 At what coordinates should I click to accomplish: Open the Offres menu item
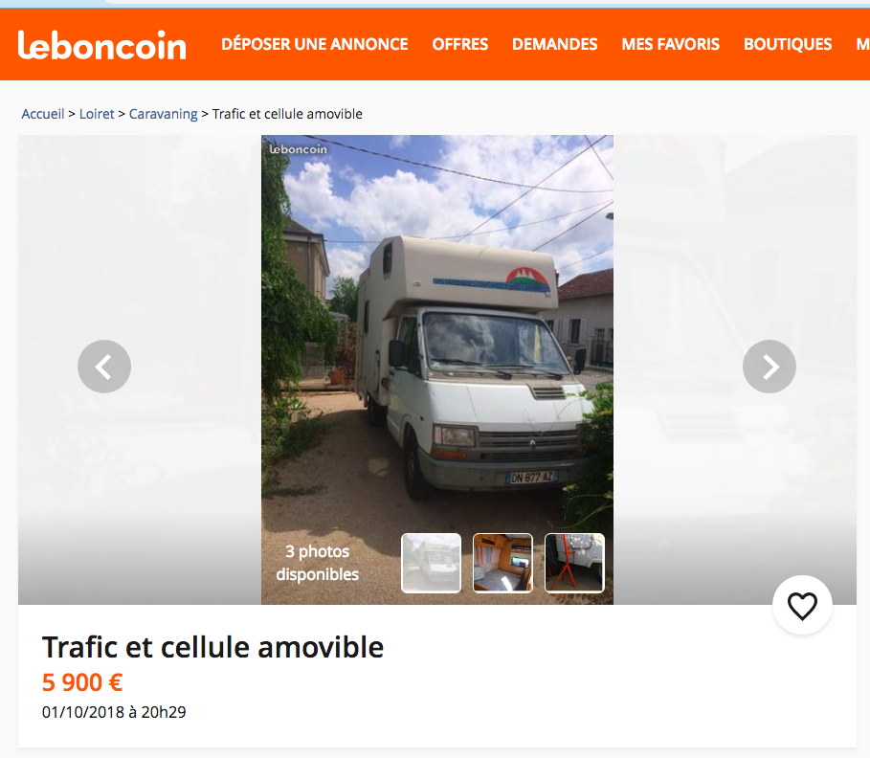(460, 44)
